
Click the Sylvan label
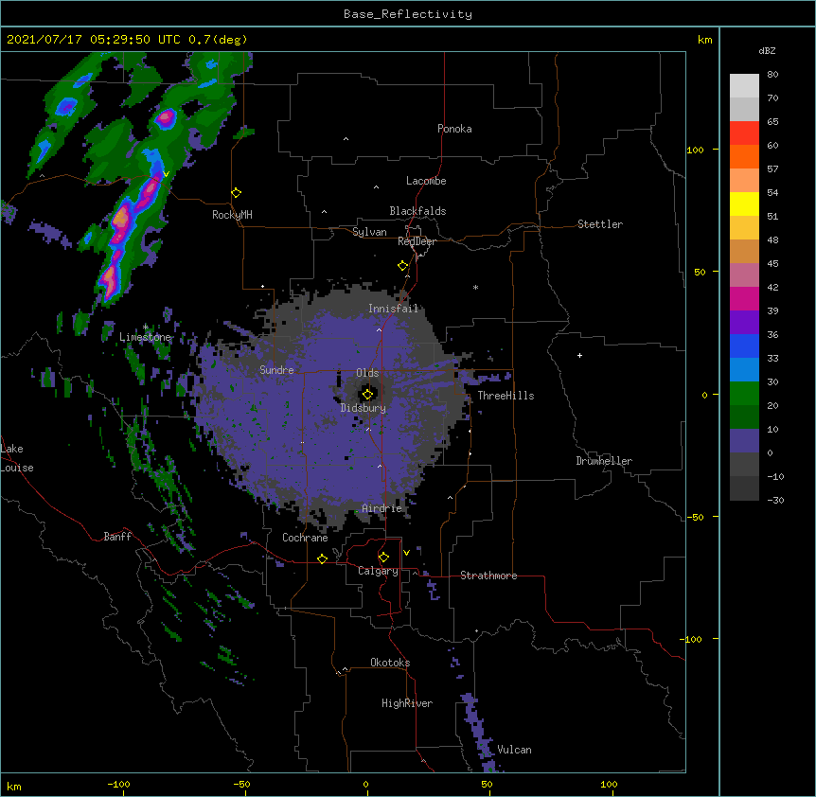(x=369, y=232)
